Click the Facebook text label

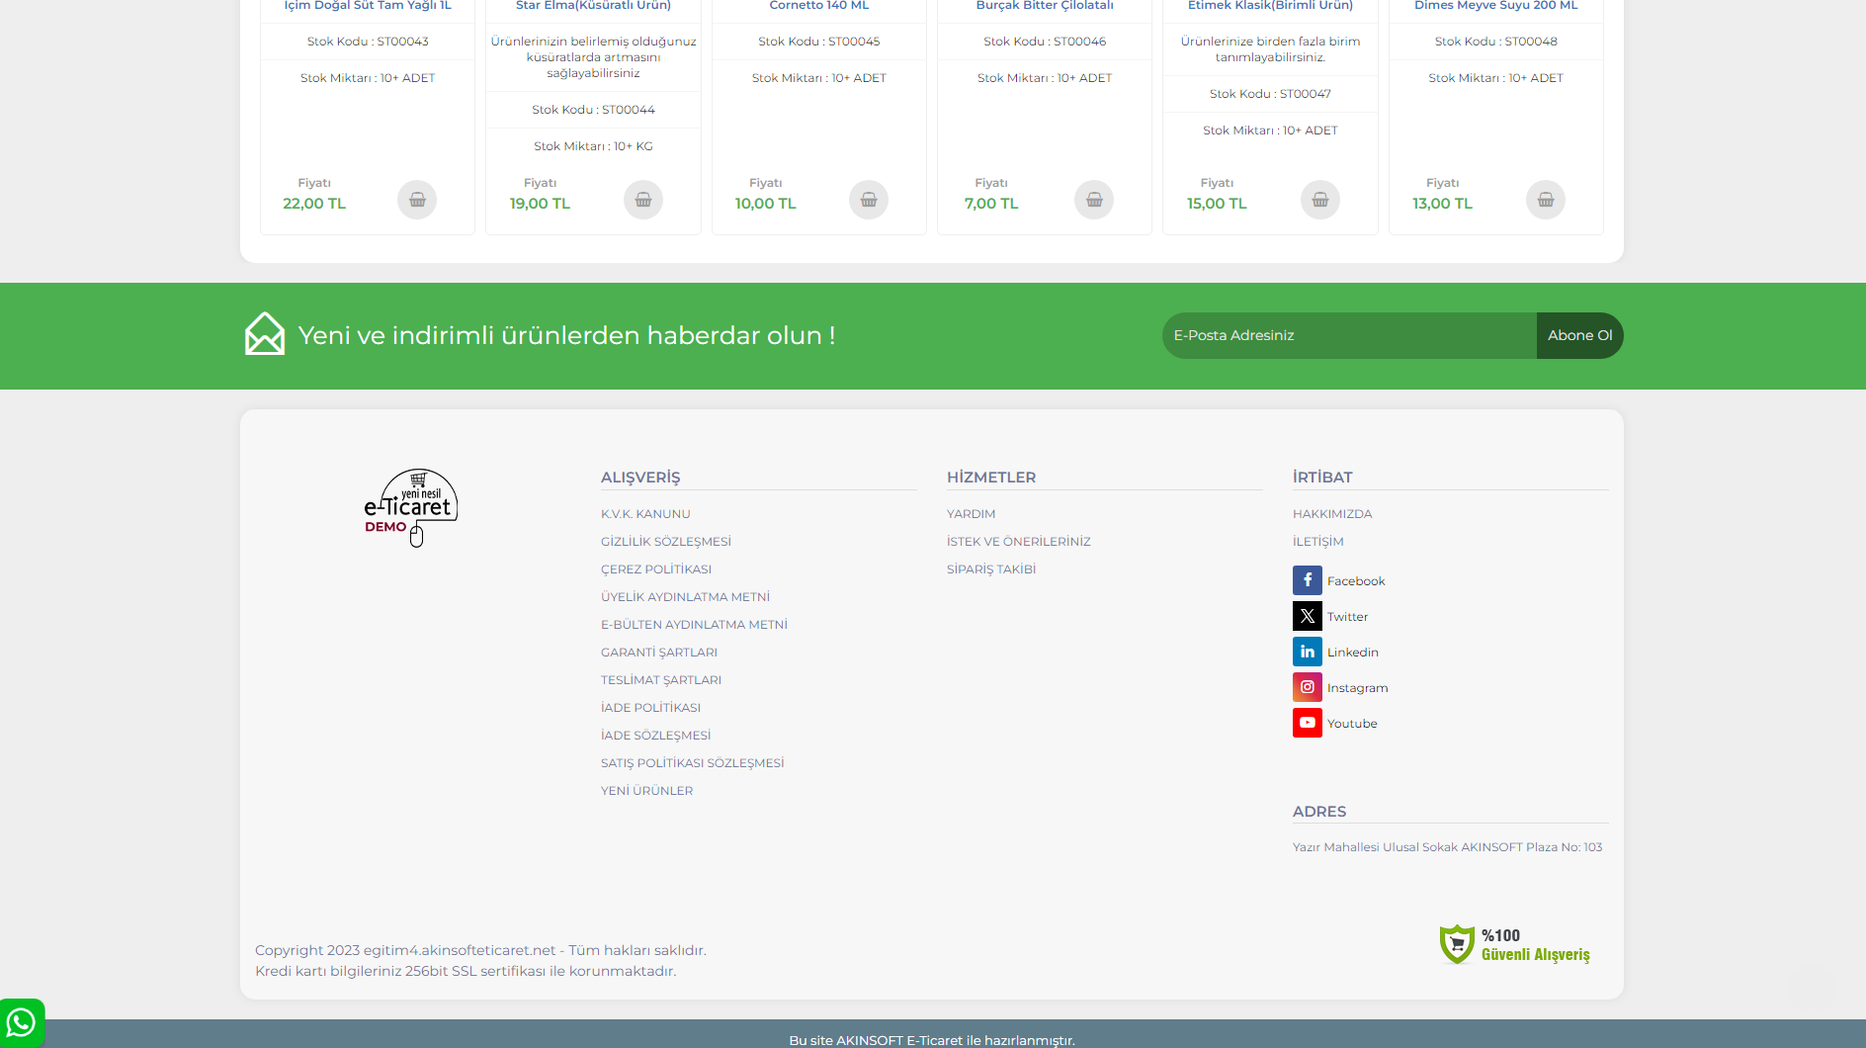coord(1356,581)
